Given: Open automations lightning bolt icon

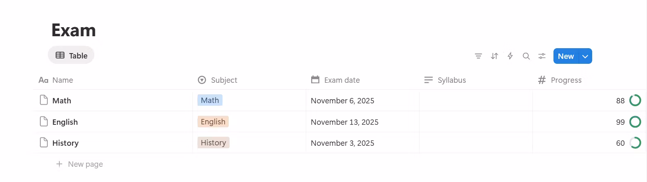Looking at the screenshot, I should click(x=510, y=56).
